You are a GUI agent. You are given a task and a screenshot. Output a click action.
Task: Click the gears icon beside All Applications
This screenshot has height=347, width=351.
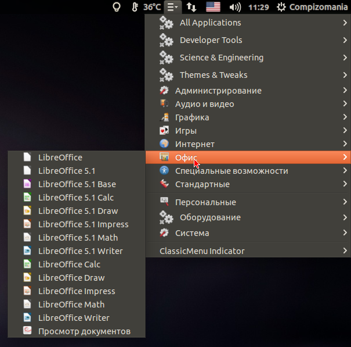coord(166,23)
